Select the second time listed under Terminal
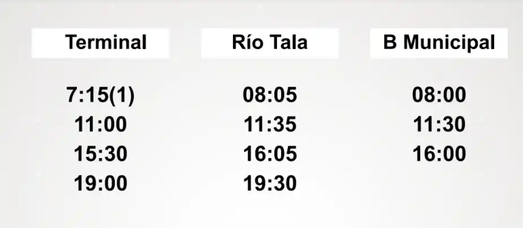This screenshot has height=228, width=523. pos(101,125)
